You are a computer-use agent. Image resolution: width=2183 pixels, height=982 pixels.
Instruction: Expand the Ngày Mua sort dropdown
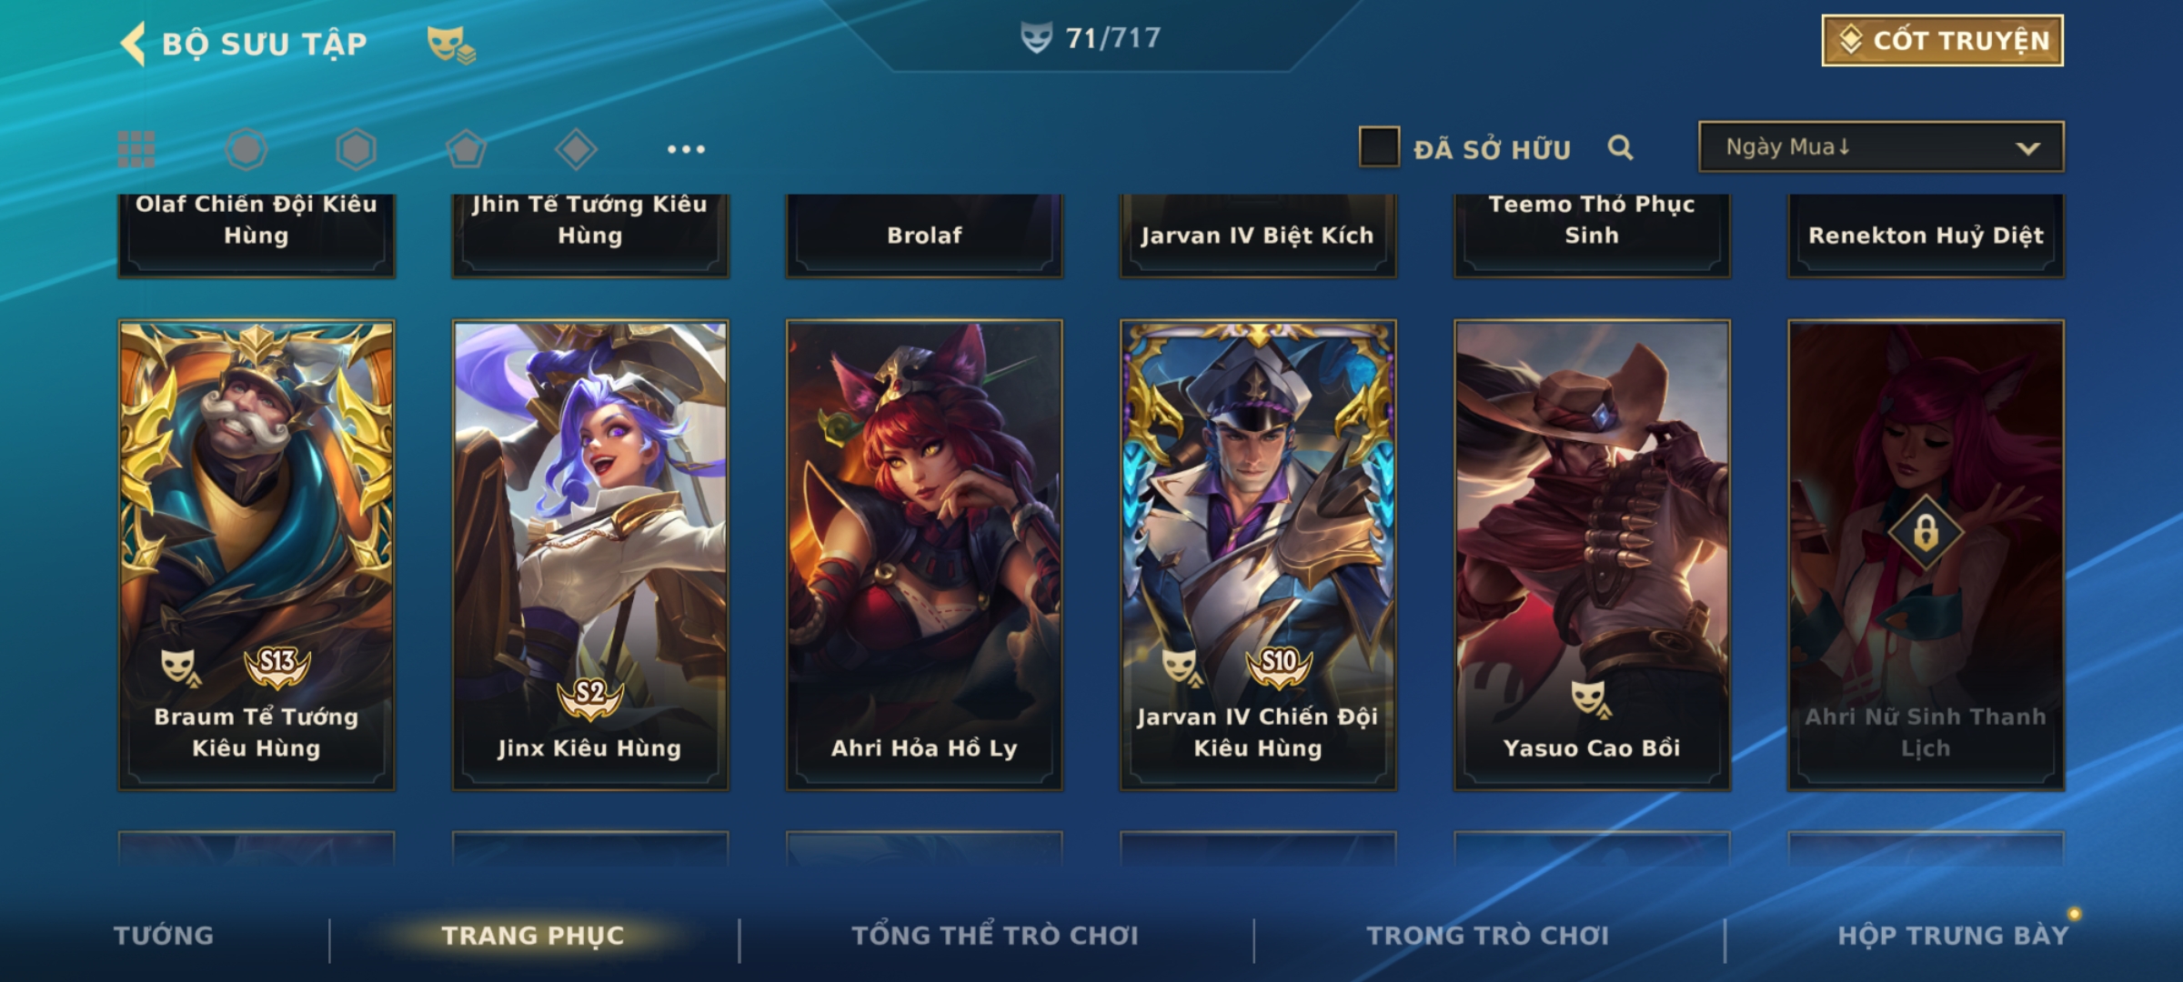click(x=1881, y=146)
